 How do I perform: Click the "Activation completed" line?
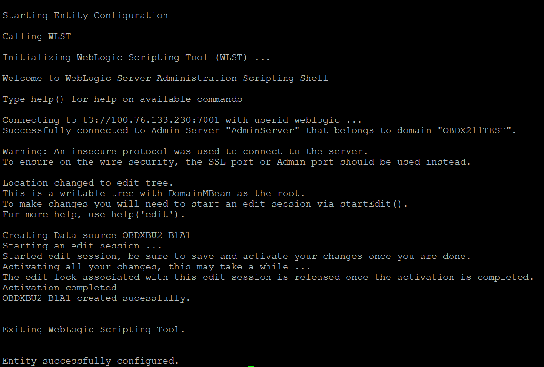click(60, 288)
